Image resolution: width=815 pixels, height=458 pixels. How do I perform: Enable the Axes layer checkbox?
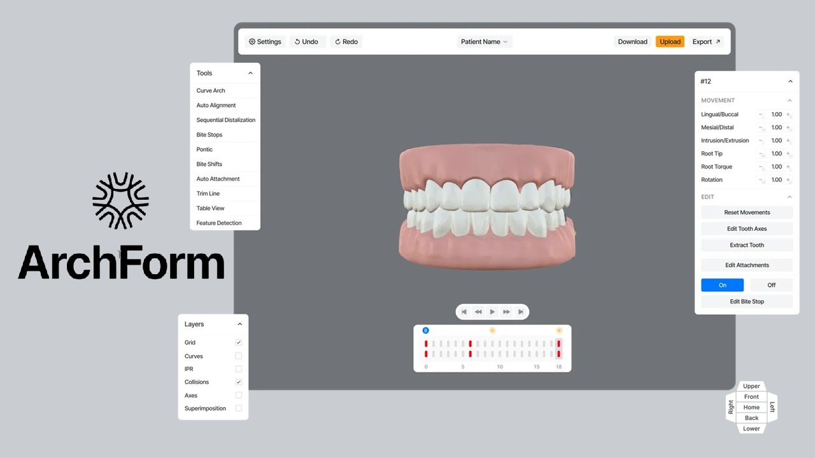239,395
